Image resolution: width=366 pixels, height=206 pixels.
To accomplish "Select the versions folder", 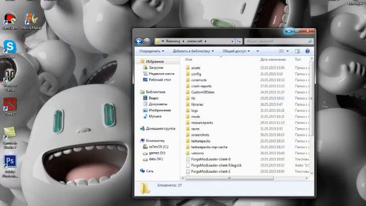I will 197,153.
